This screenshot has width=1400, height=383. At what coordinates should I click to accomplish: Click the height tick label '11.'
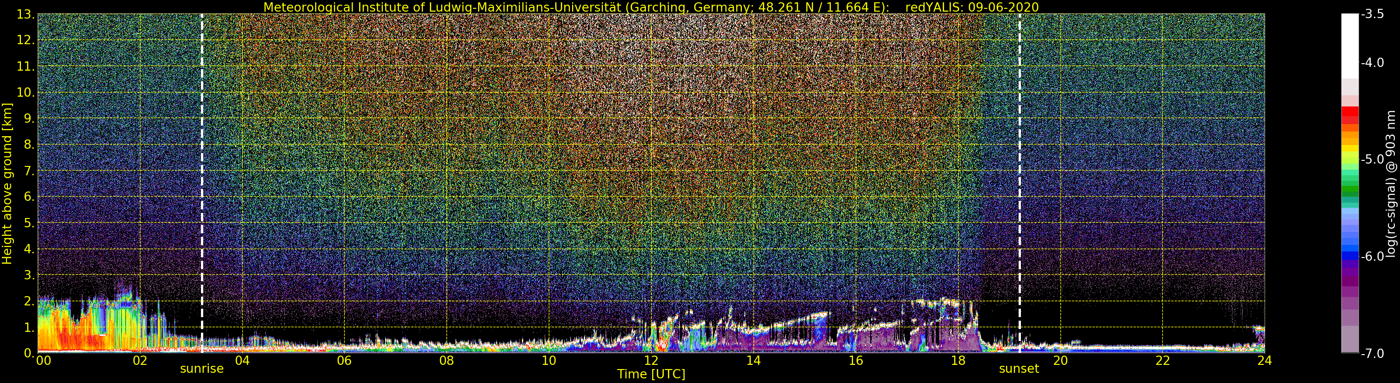[x=26, y=66]
